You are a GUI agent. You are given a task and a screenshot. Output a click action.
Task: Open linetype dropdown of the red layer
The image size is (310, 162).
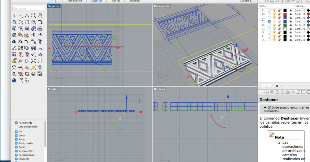click(x=300, y=14)
